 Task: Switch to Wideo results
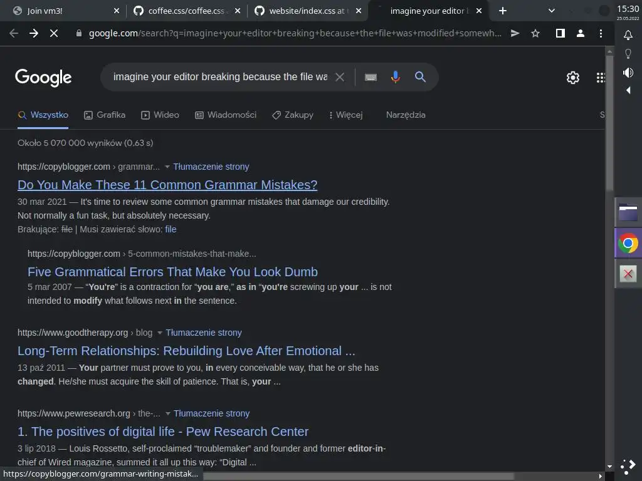click(x=160, y=115)
